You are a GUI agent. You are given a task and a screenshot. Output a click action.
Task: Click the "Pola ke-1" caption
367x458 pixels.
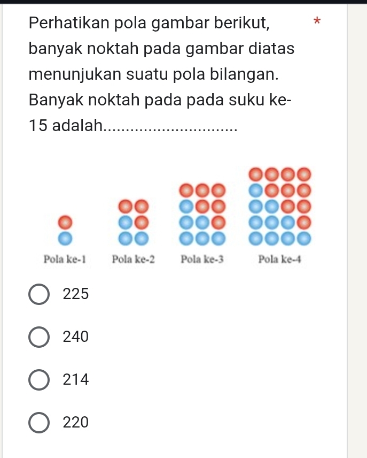pyautogui.click(x=65, y=259)
